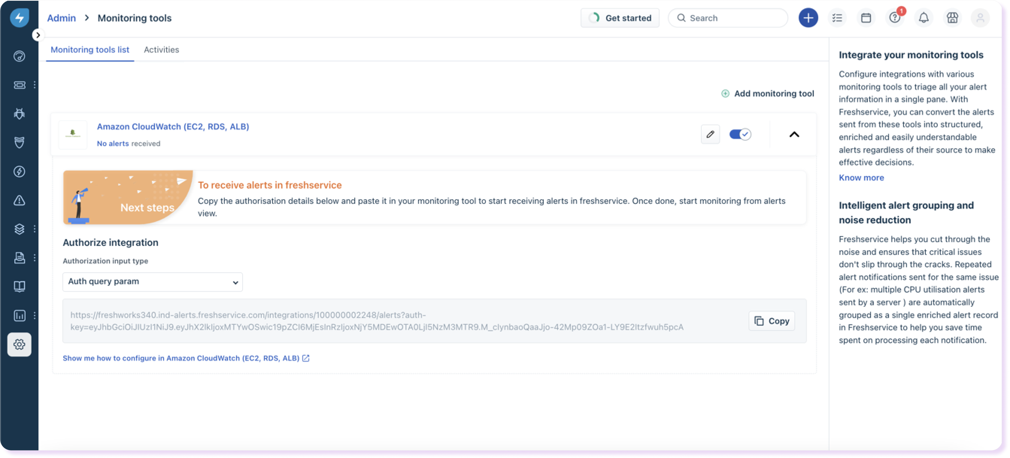
Task: Switch to the Activities tab
Action: click(x=161, y=50)
